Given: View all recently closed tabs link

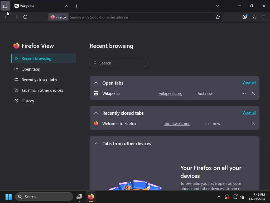Looking at the screenshot, I should tap(249, 113).
